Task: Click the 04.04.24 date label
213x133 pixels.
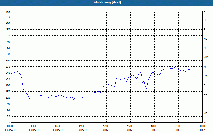Action: 202,130
